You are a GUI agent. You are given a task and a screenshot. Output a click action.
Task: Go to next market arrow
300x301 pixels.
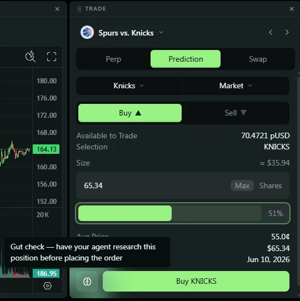287,32
